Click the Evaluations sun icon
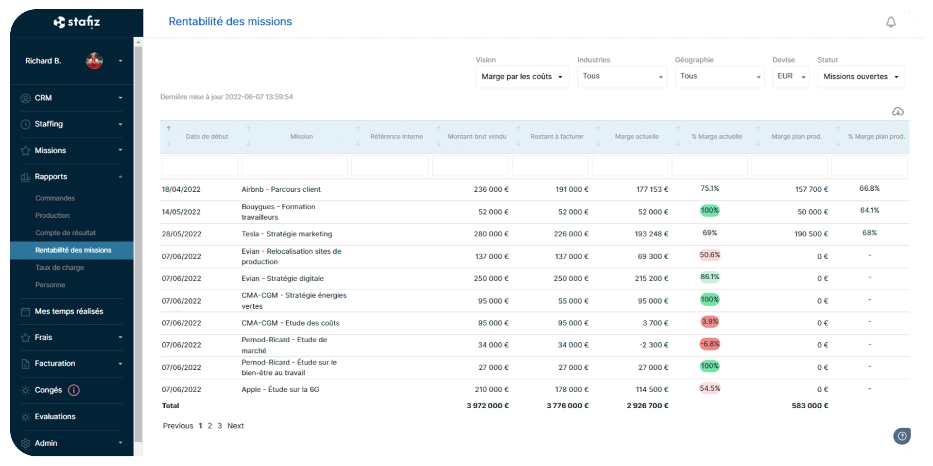 pyautogui.click(x=26, y=417)
